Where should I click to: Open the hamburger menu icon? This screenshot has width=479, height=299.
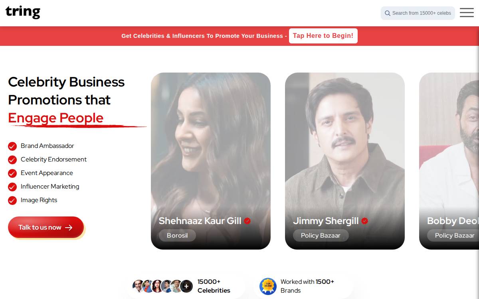click(467, 13)
